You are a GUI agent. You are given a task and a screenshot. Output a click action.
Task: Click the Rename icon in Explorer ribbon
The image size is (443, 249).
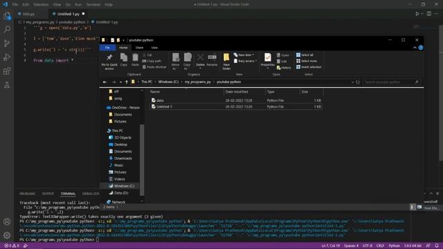click(212, 59)
